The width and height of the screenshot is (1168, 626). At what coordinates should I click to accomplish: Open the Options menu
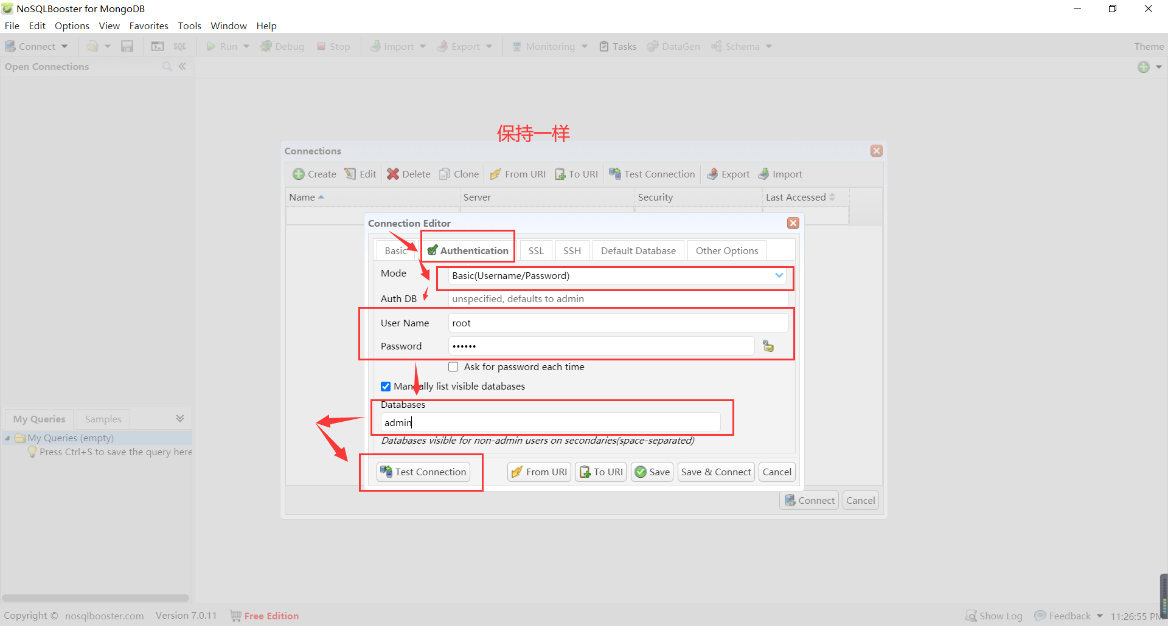[72, 26]
